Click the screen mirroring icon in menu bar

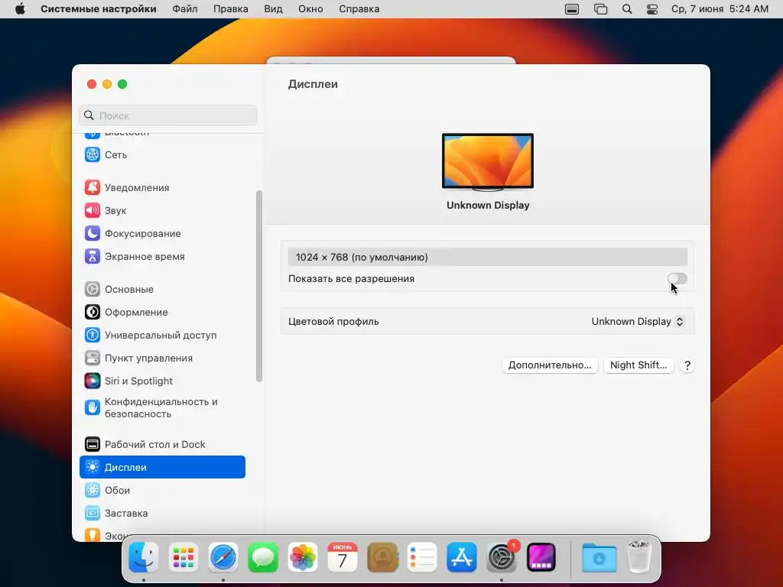(x=601, y=9)
